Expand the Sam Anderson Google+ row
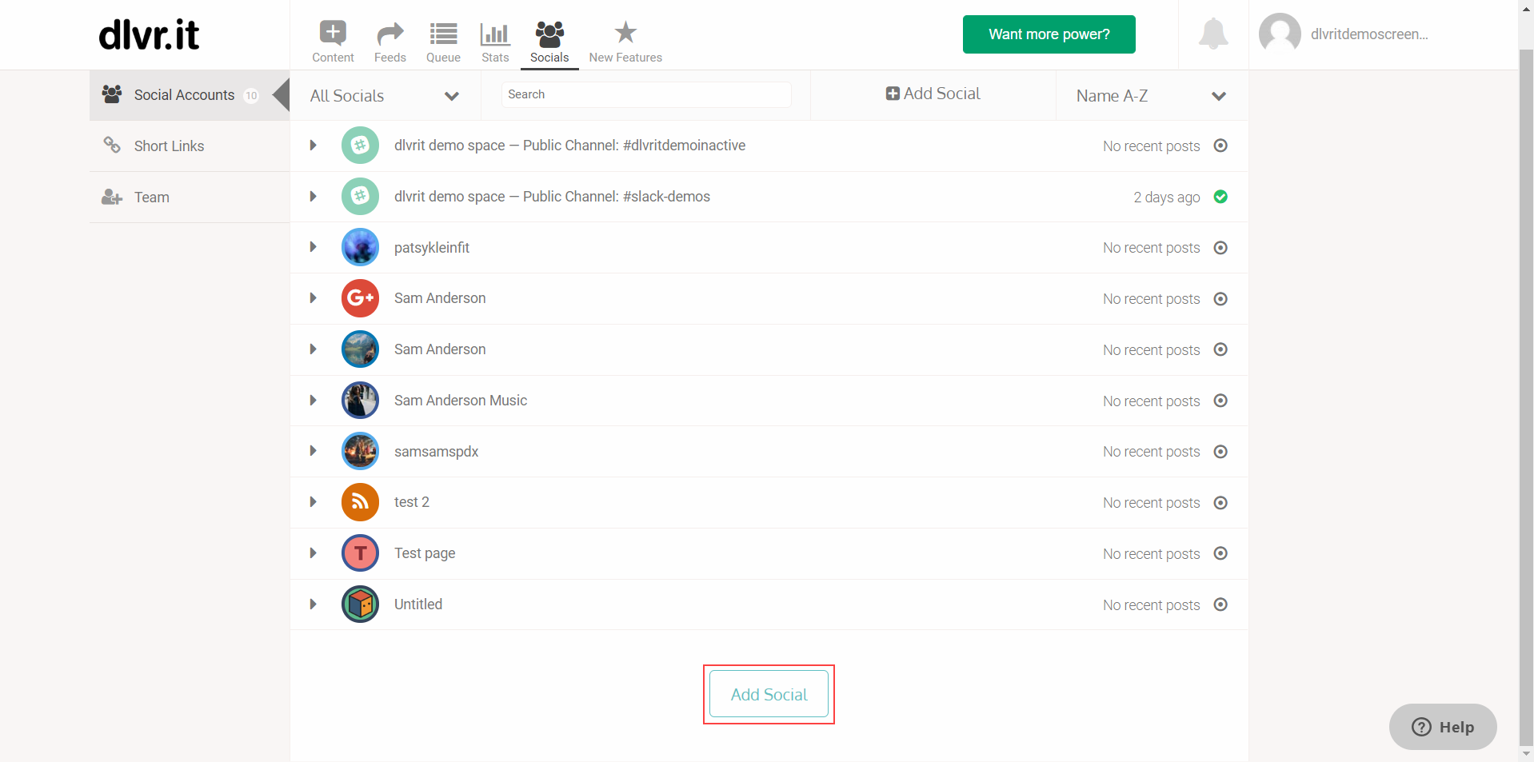This screenshot has width=1534, height=762. click(x=313, y=298)
